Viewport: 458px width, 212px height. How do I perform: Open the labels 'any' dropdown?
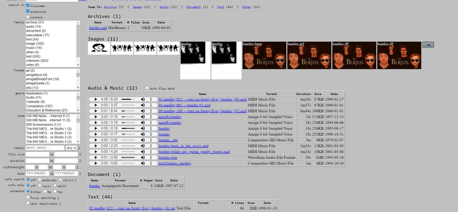pyautogui.click(x=71, y=148)
